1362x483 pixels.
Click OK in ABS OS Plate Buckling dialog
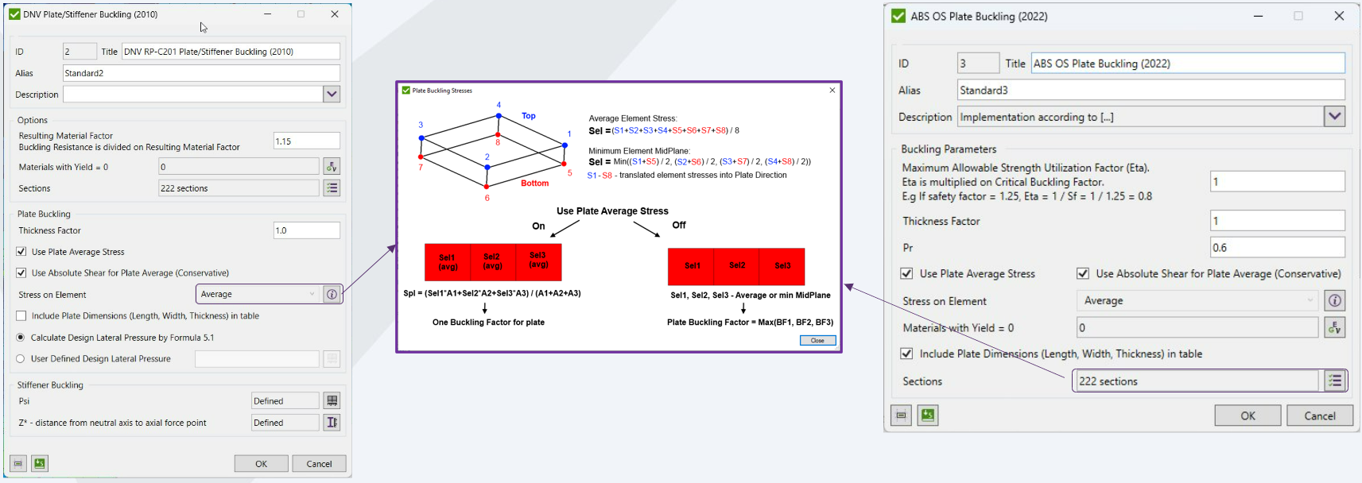point(1248,415)
